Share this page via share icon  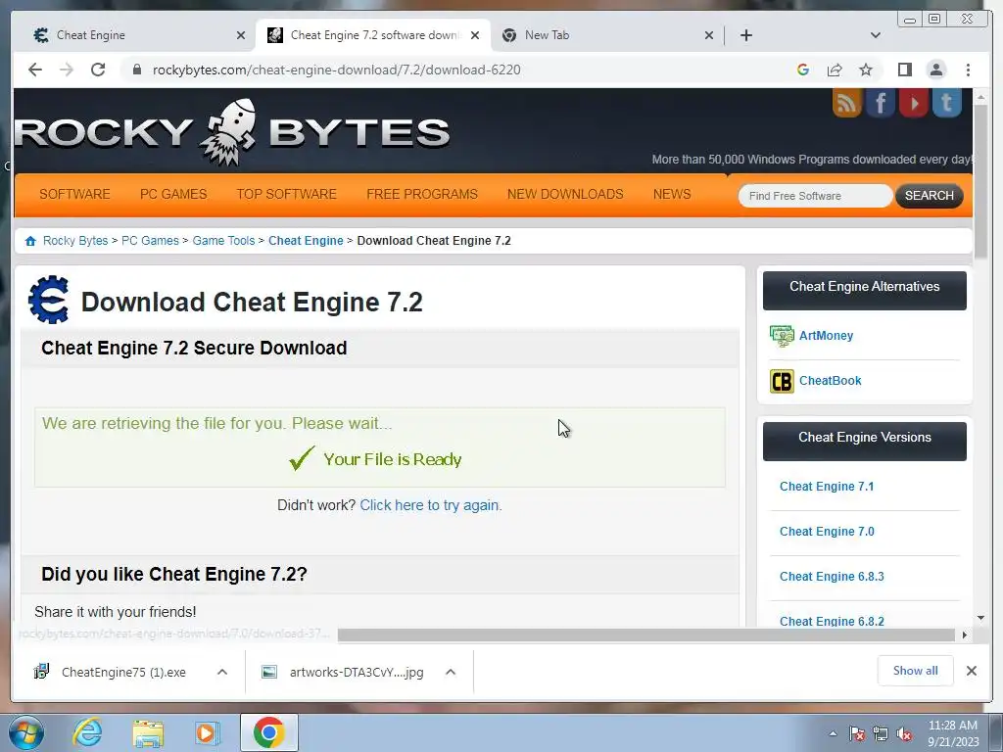coord(835,70)
